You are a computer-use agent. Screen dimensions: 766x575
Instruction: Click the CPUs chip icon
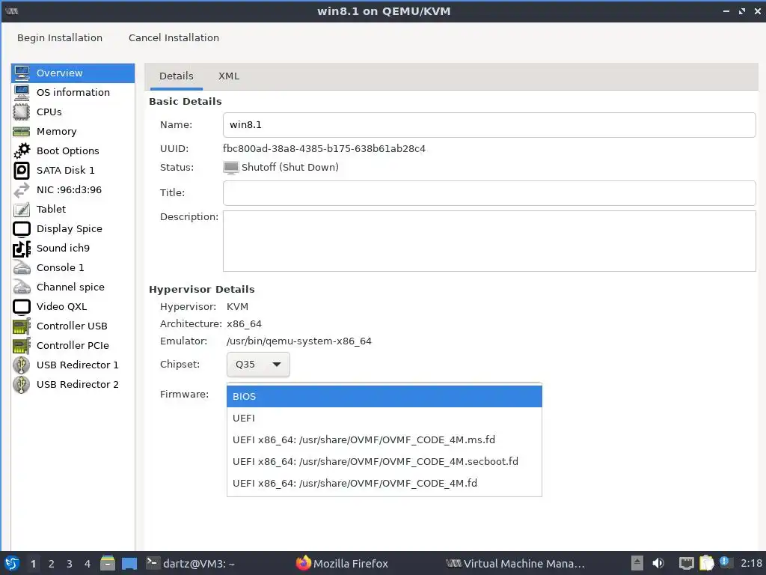click(22, 112)
